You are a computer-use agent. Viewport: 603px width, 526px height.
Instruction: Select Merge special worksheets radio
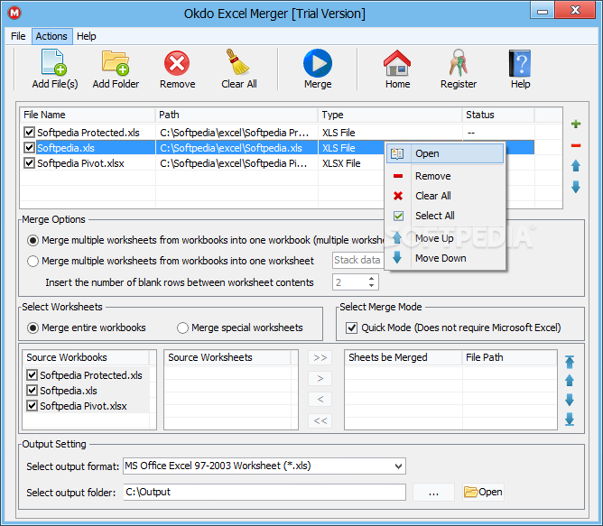pyautogui.click(x=182, y=328)
